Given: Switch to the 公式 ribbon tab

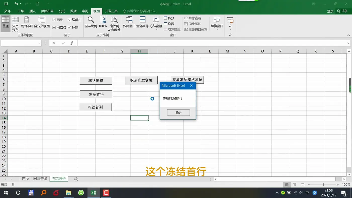Looking at the screenshot, I should (62, 11).
